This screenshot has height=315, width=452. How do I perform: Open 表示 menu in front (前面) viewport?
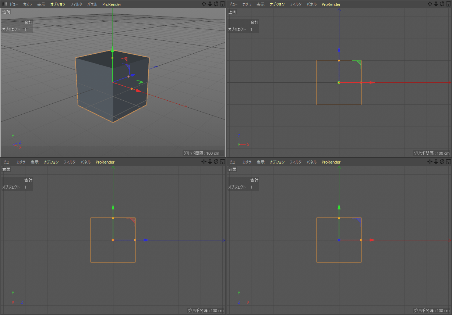coord(261,162)
